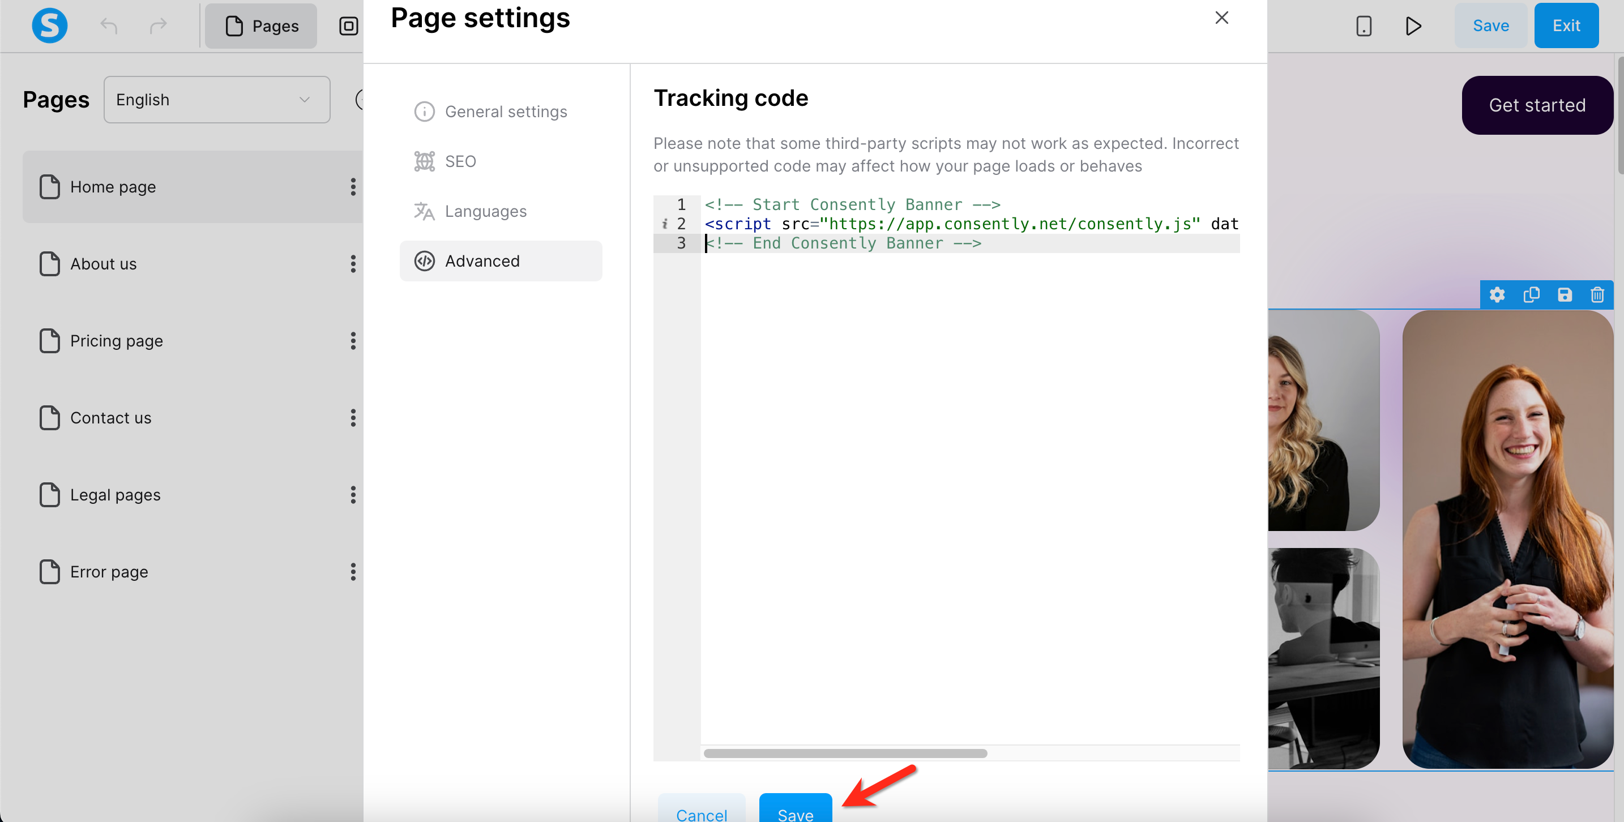Click the undo arrow icon

(x=109, y=26)
